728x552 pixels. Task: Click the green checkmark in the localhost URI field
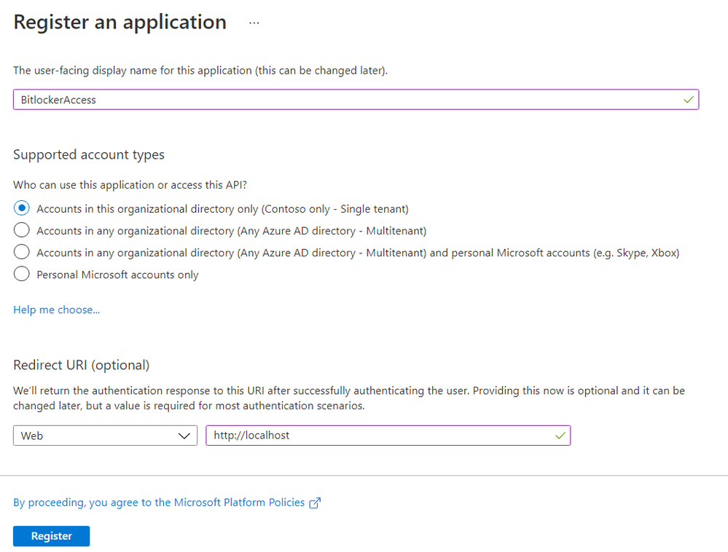(560, 435)
